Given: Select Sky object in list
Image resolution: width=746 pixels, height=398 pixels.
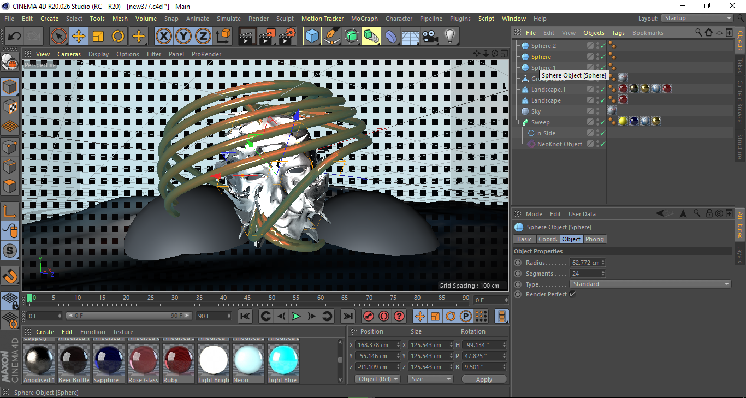Looking at the screenshot, I should tap(536, 111).
